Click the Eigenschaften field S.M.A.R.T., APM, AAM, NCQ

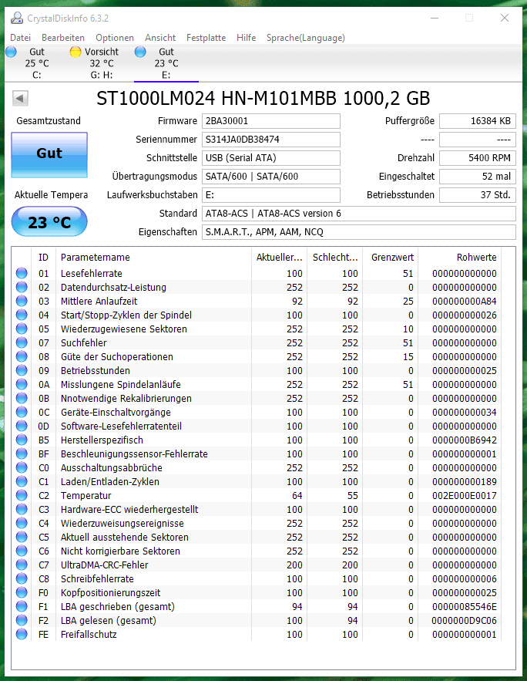tap(359, 232)
